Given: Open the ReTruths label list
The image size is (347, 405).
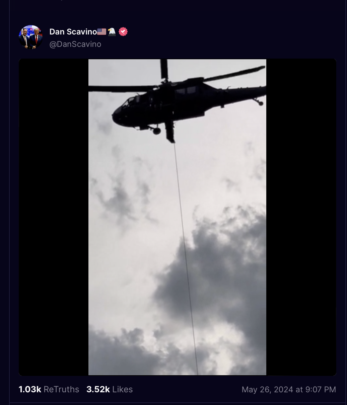Looking at the screenshot, I should click(61, 389).
